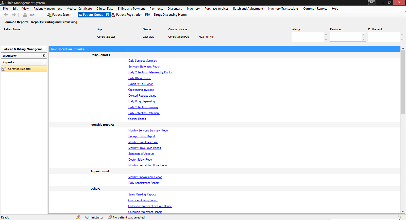Open the Dispensary menu
406x220 pixels.
point(175,9)
